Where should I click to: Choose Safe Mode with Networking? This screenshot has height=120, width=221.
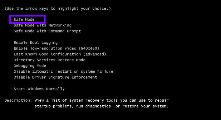point(42,25)
